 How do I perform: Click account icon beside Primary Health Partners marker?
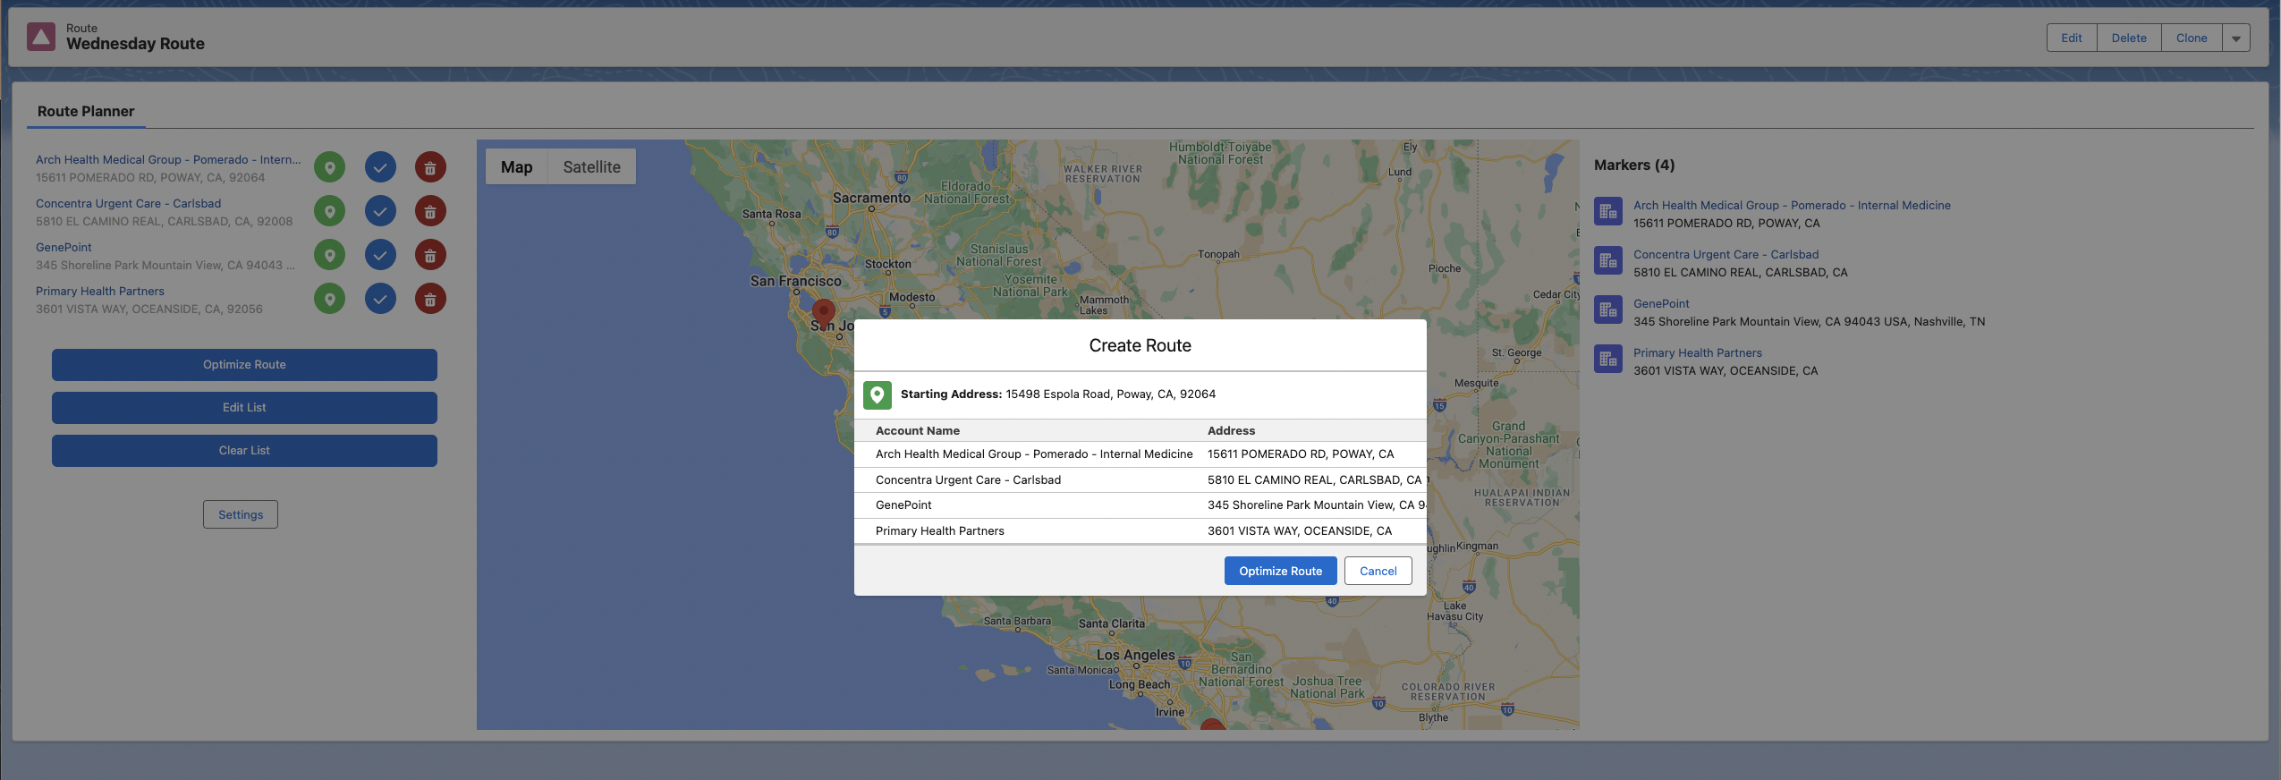click(1608, 360)
